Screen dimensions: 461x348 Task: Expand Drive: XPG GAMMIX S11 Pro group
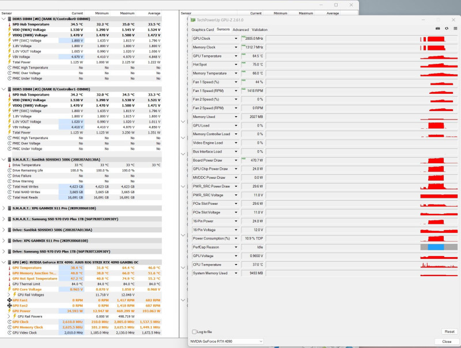pyautogui.click(x=3, y=240)
